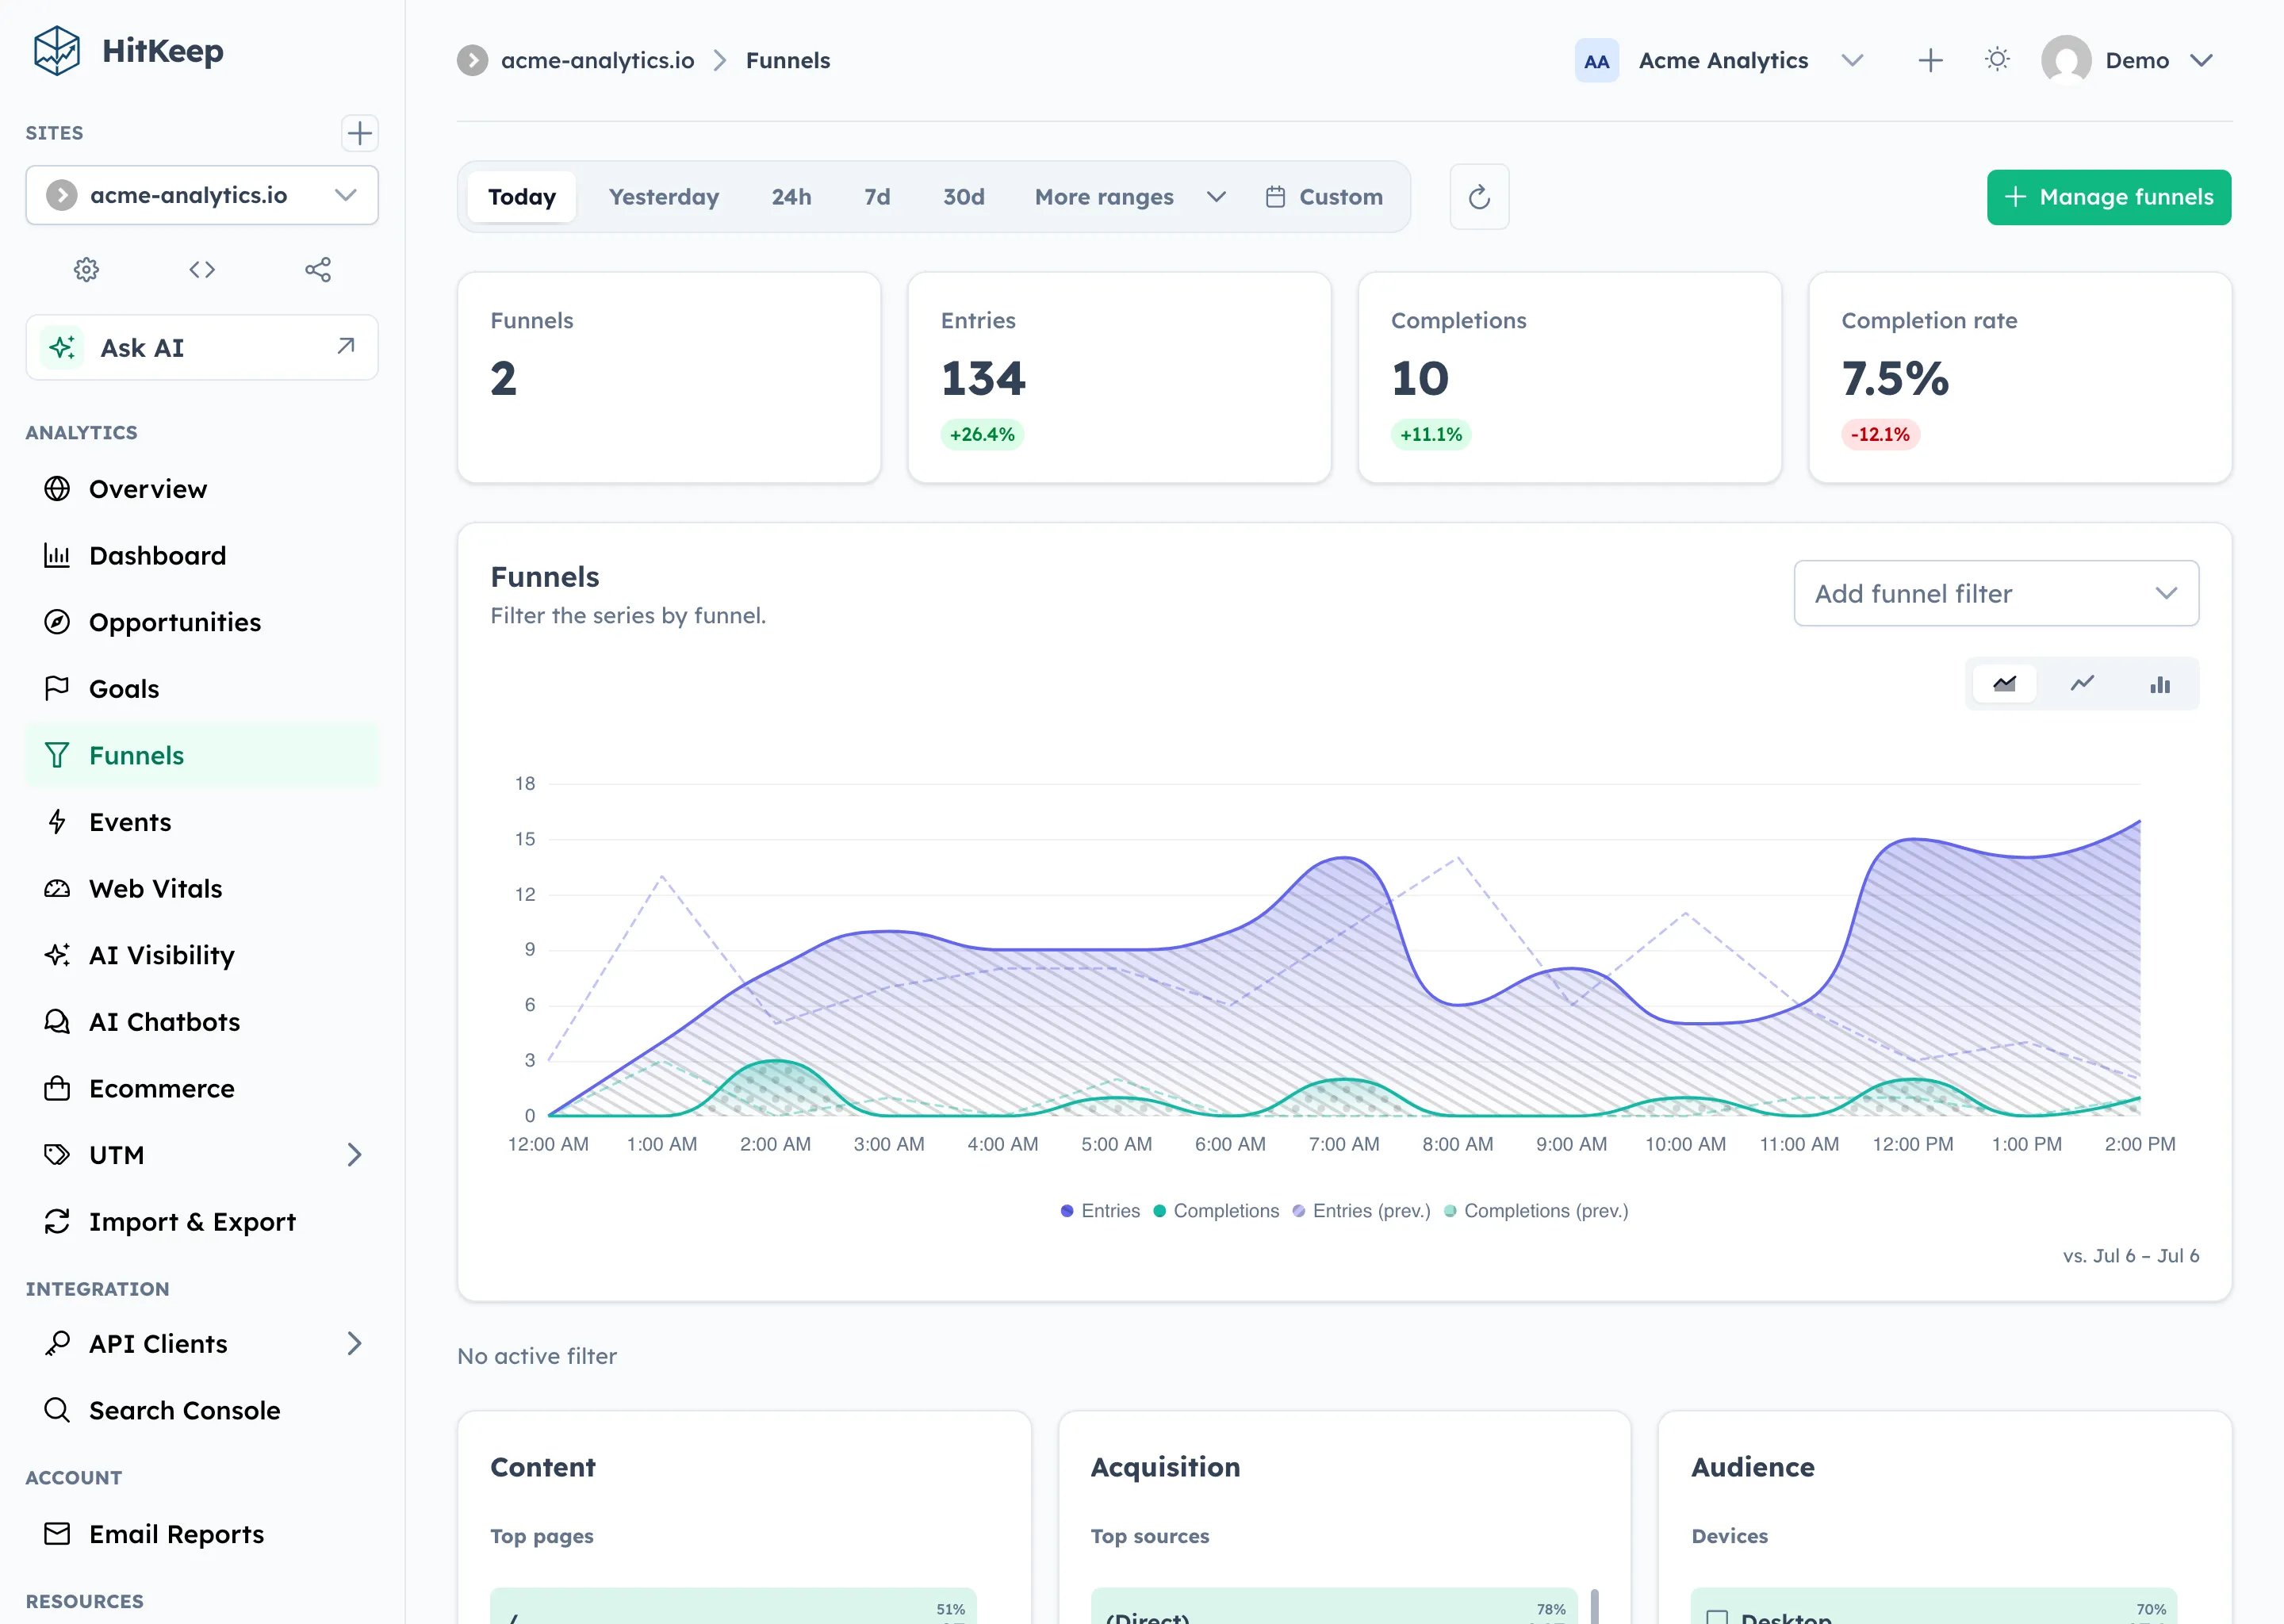The height and width of the screenshot is (1624, 2284).
Task: Toggle the Completions legend series
Action: (1216, 1211)
